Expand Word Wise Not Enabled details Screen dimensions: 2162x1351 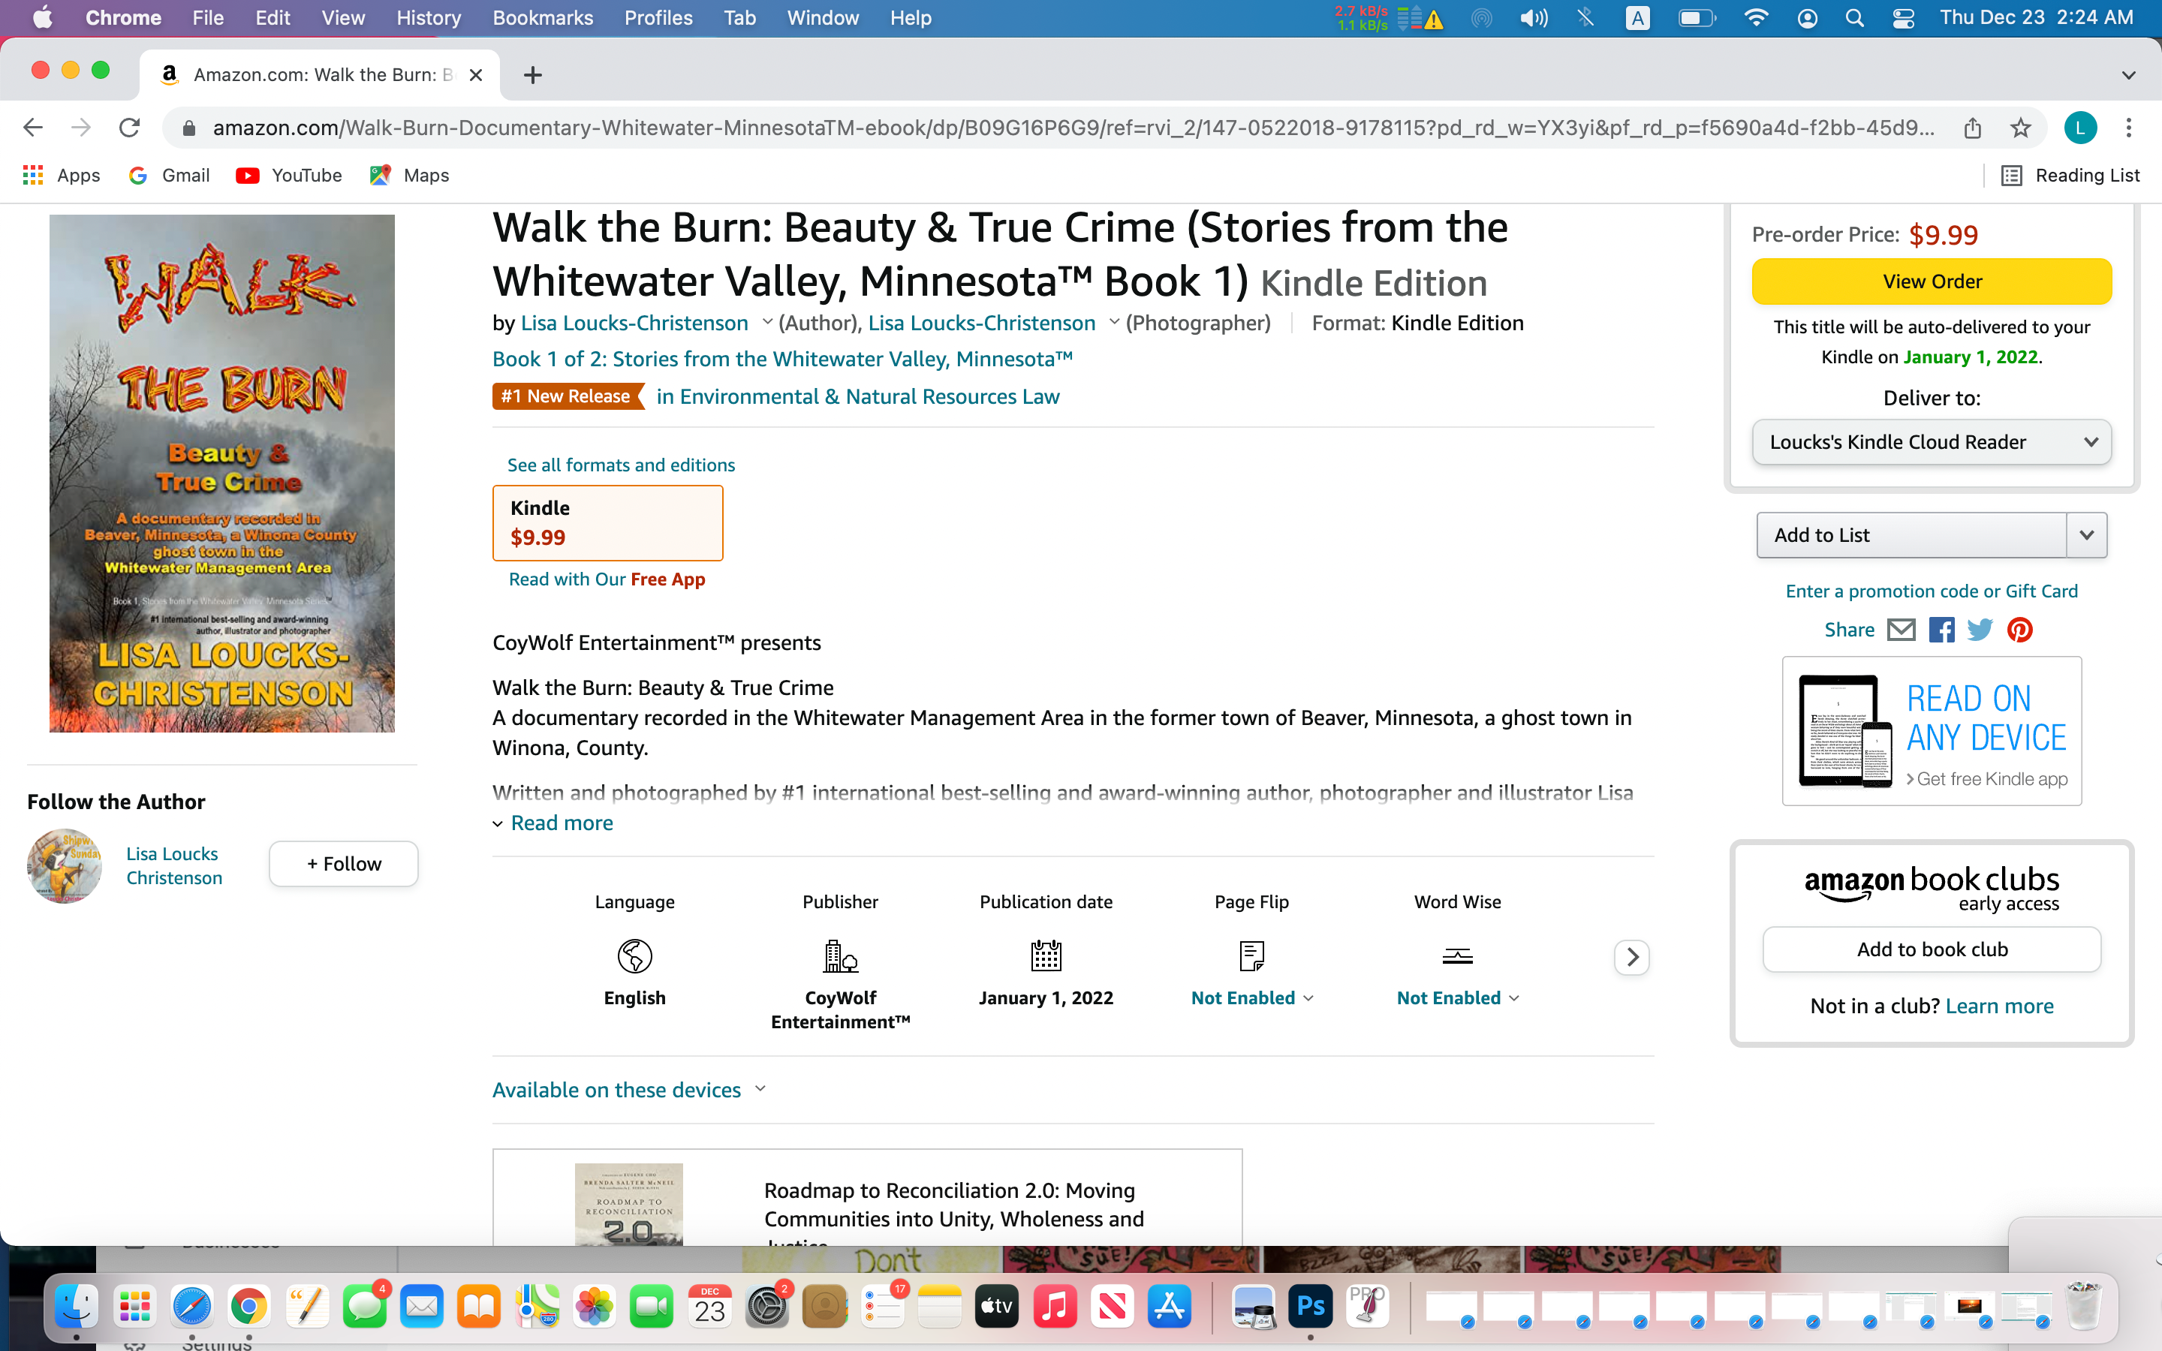pos(1457,998)
